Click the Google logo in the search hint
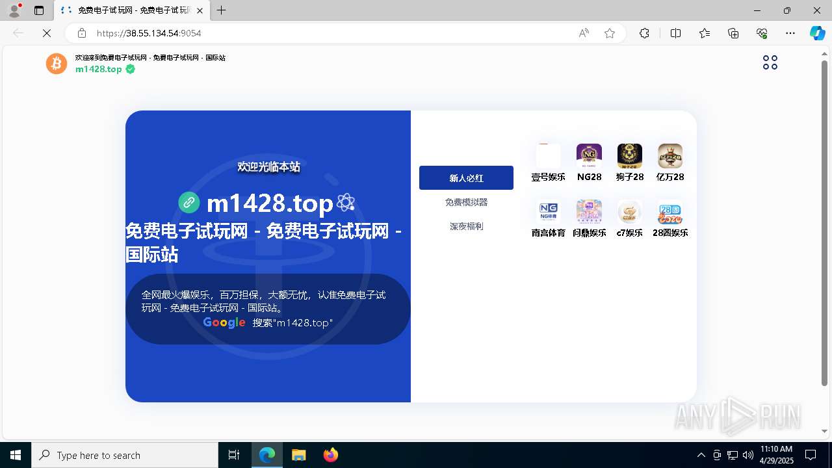Viewport: 832px width, 468px height. (224, 323)
